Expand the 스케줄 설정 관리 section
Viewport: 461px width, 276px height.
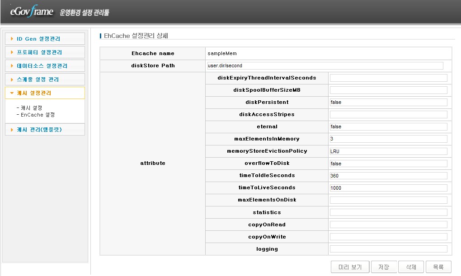(44, 80)
